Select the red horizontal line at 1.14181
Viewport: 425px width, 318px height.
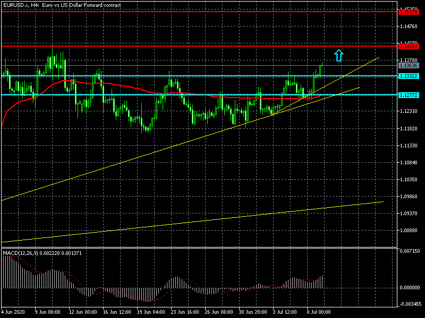212,46
